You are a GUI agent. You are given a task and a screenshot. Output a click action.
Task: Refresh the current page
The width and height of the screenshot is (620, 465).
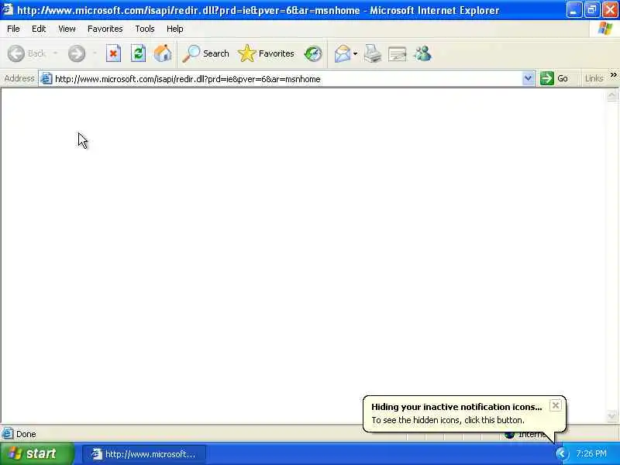138,53
